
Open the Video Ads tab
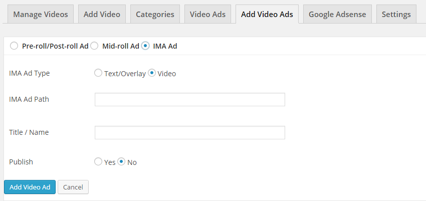click(x=207, y=14)
